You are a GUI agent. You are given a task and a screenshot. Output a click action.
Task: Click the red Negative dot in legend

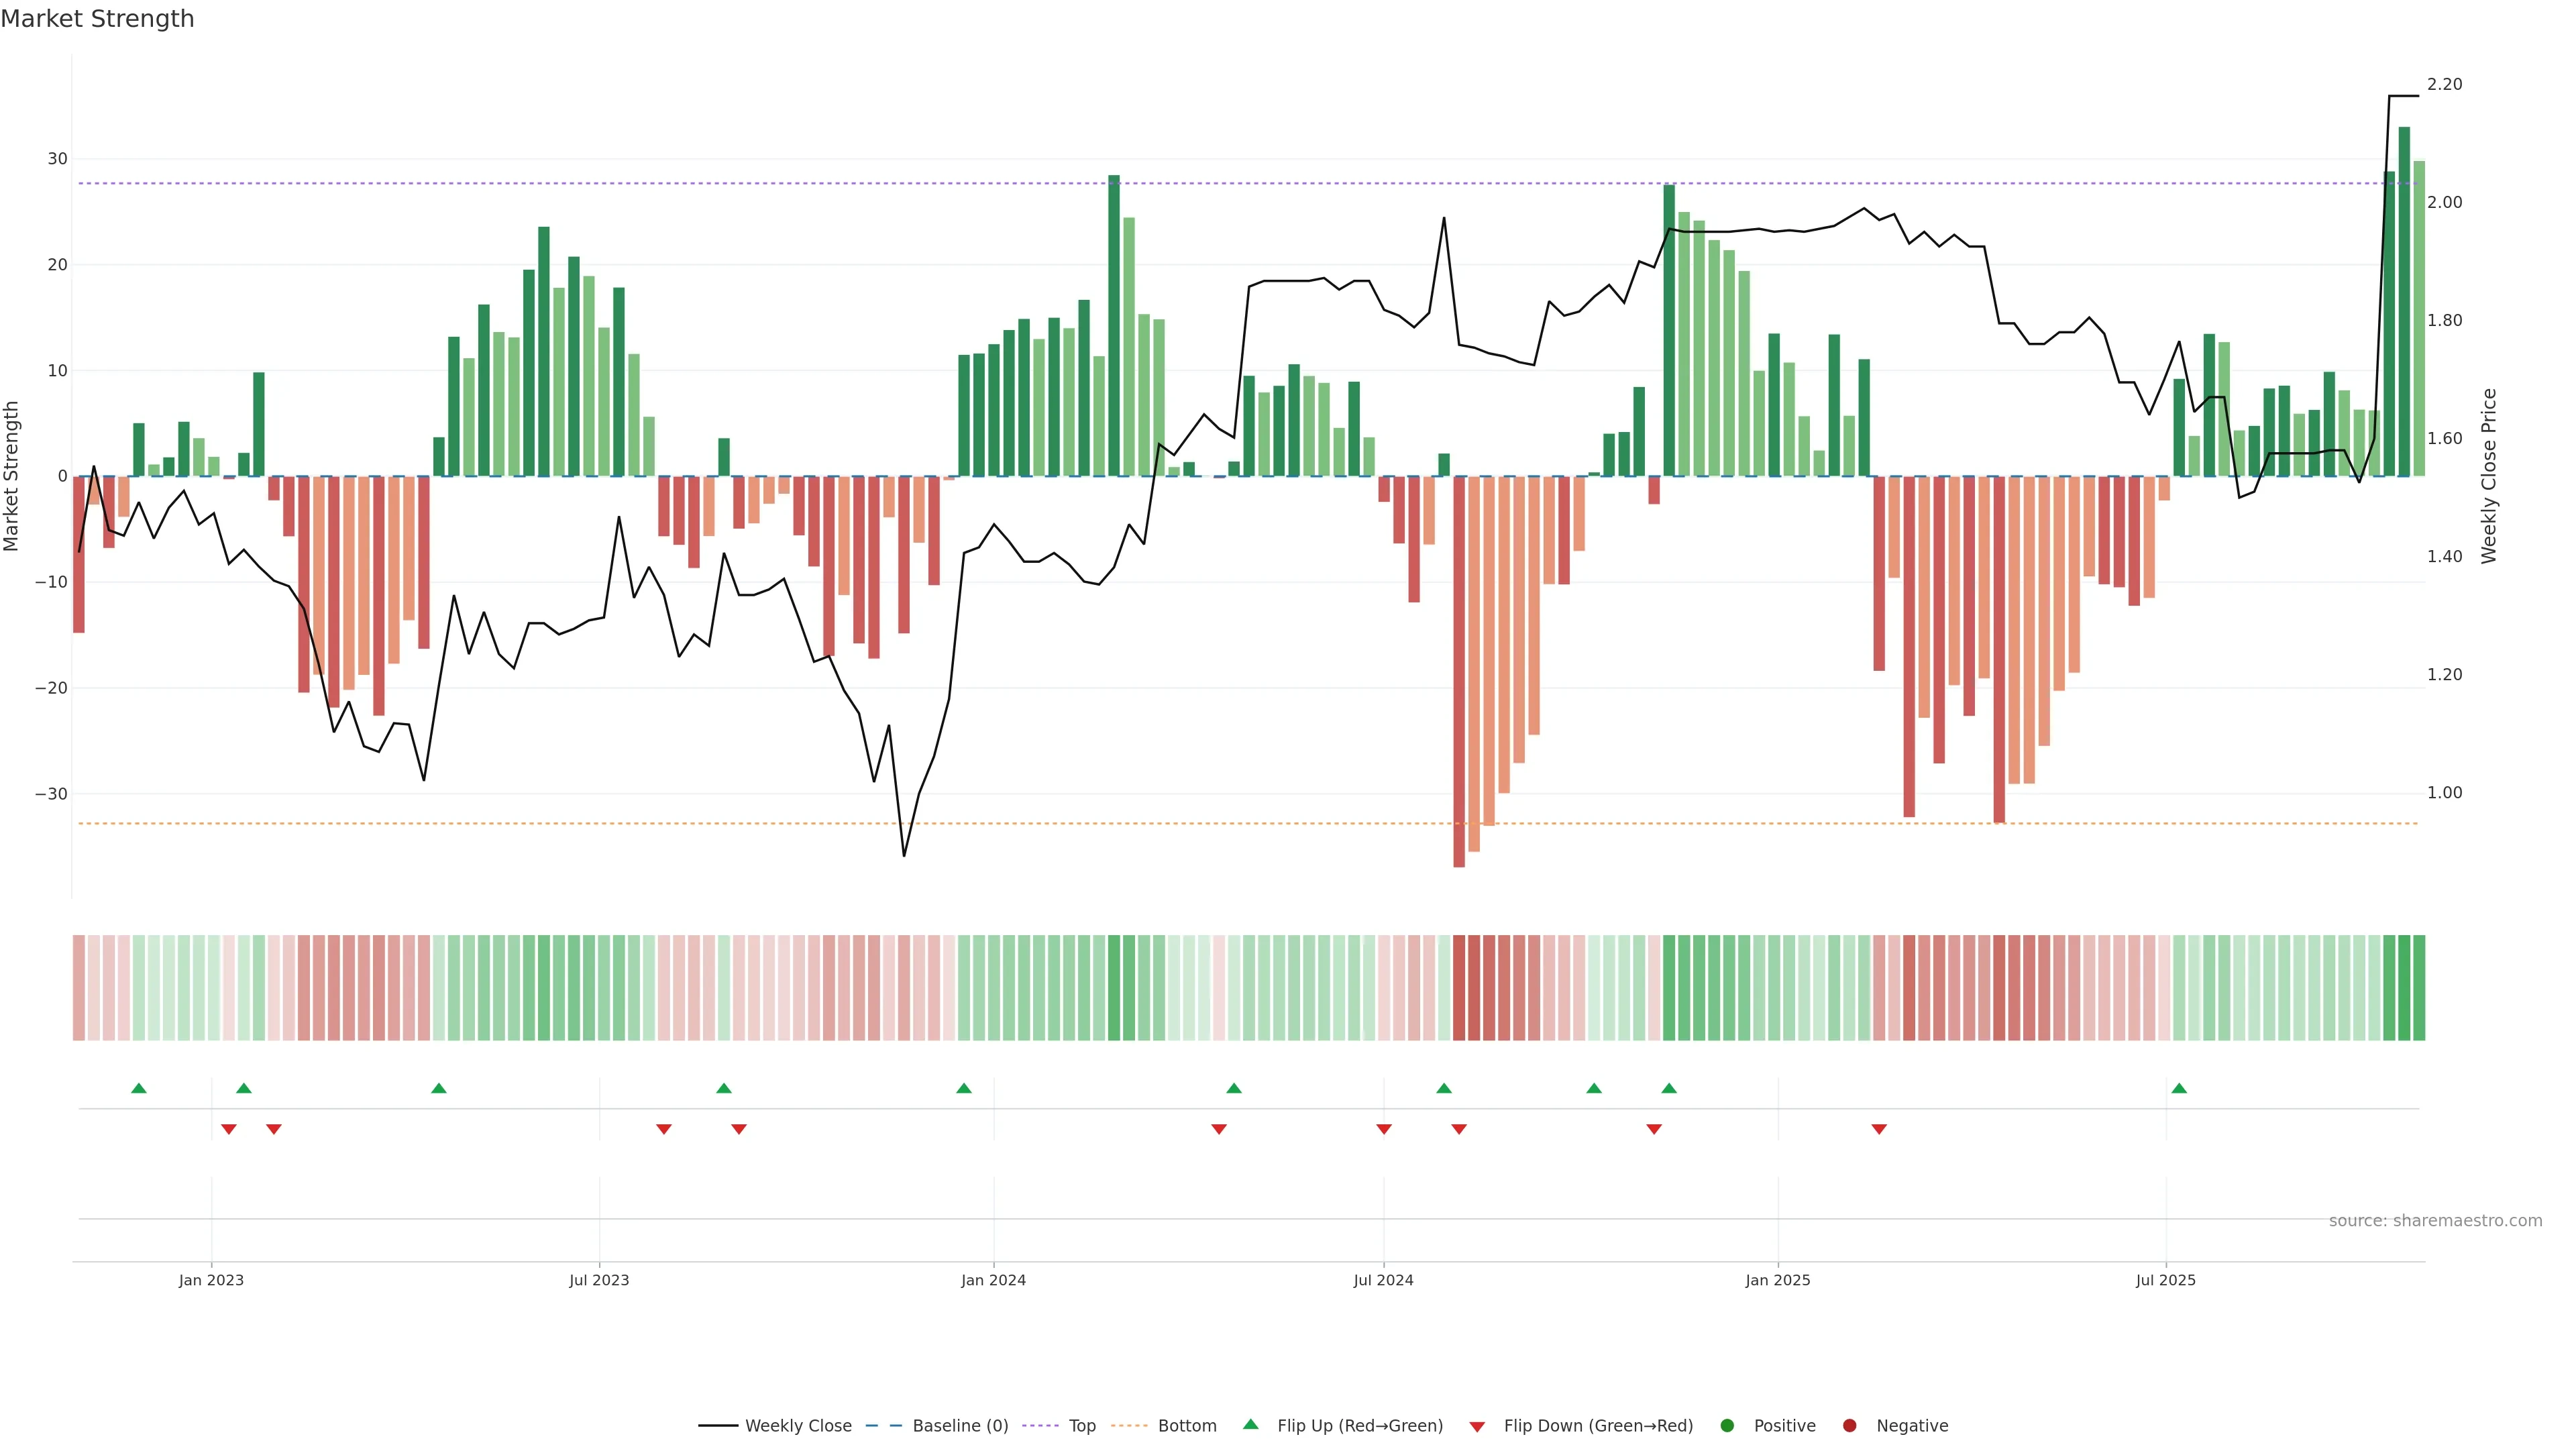click(x=1849, y=1426)
